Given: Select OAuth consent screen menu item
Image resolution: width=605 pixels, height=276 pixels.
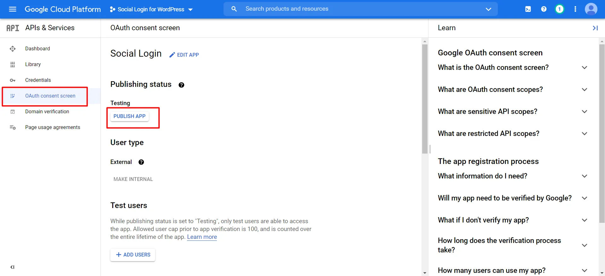Looking at the screenshot, I should [50, 96].
